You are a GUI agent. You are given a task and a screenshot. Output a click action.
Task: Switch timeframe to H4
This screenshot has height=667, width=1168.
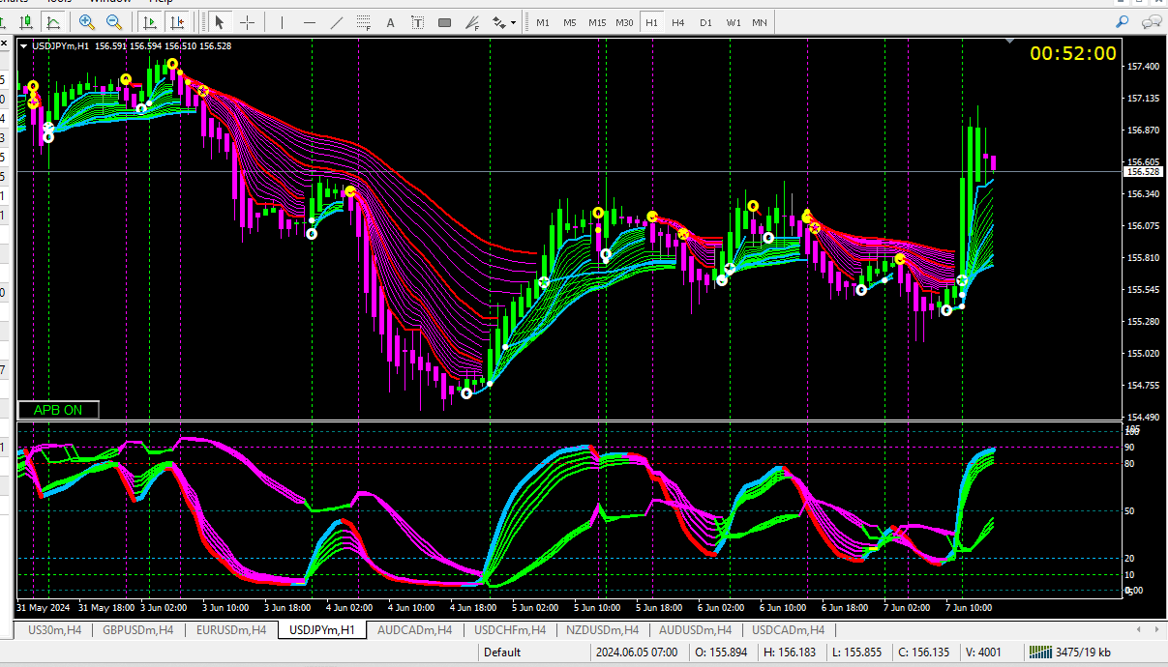678,22
